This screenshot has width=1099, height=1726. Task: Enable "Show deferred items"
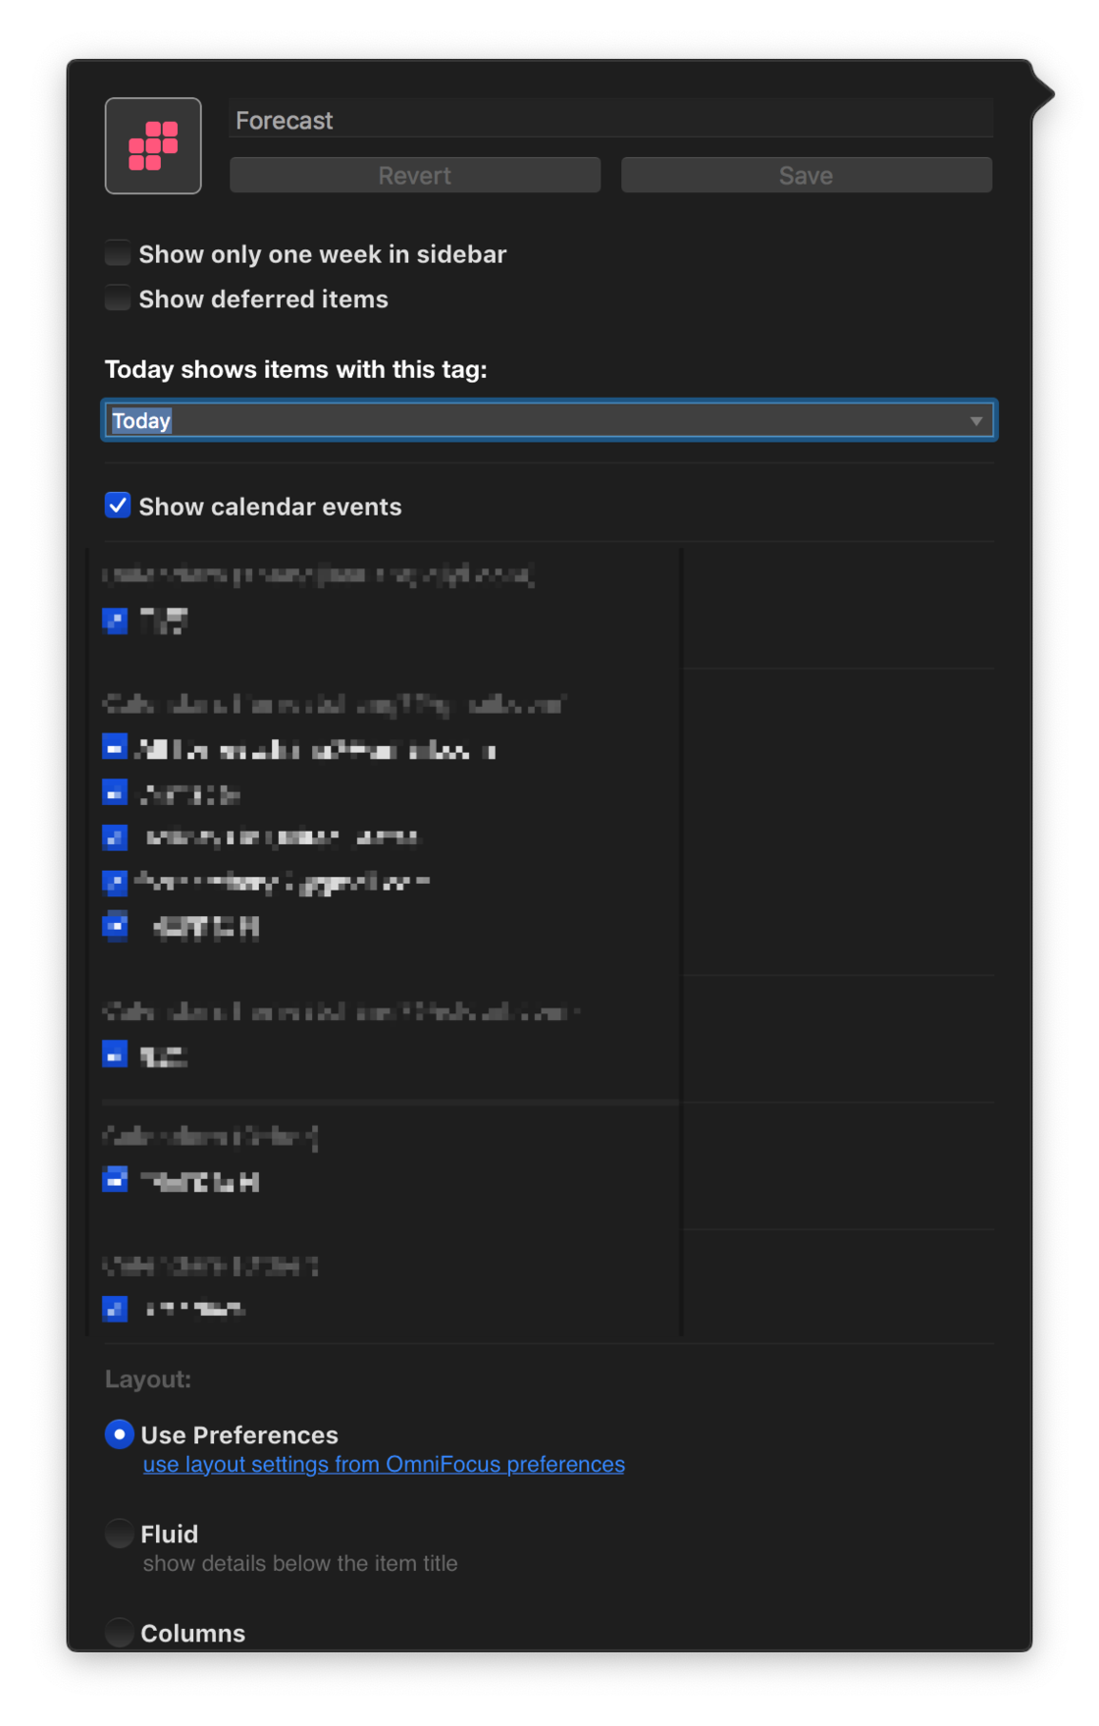click(117, 297)
